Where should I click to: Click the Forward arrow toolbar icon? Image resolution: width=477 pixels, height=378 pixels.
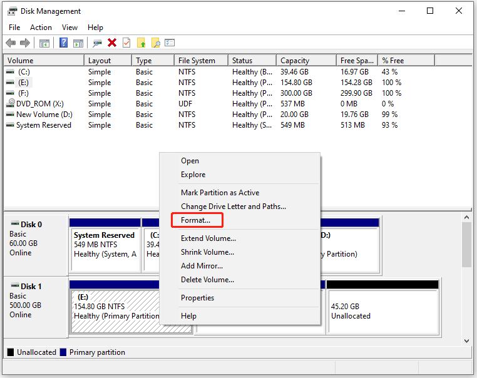[25, 43]
